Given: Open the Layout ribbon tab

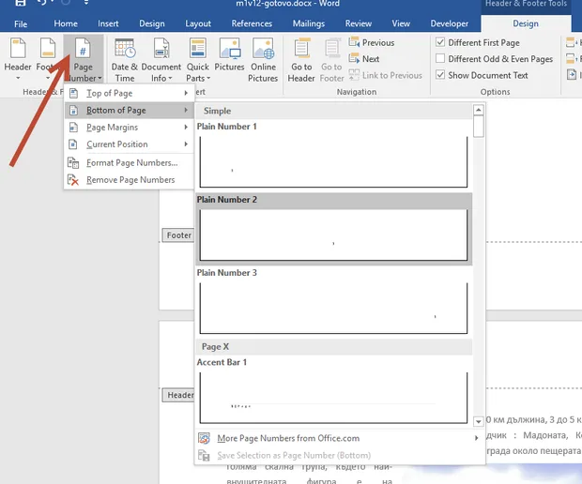Looking at the screenshot, I should click(x=198, y=23).
